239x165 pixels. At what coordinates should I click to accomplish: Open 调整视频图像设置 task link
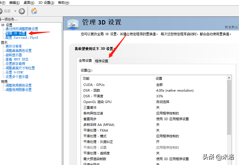click(x=18, y=90)
